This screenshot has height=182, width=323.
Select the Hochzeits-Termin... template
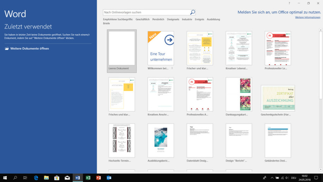[x=122, y=141]
